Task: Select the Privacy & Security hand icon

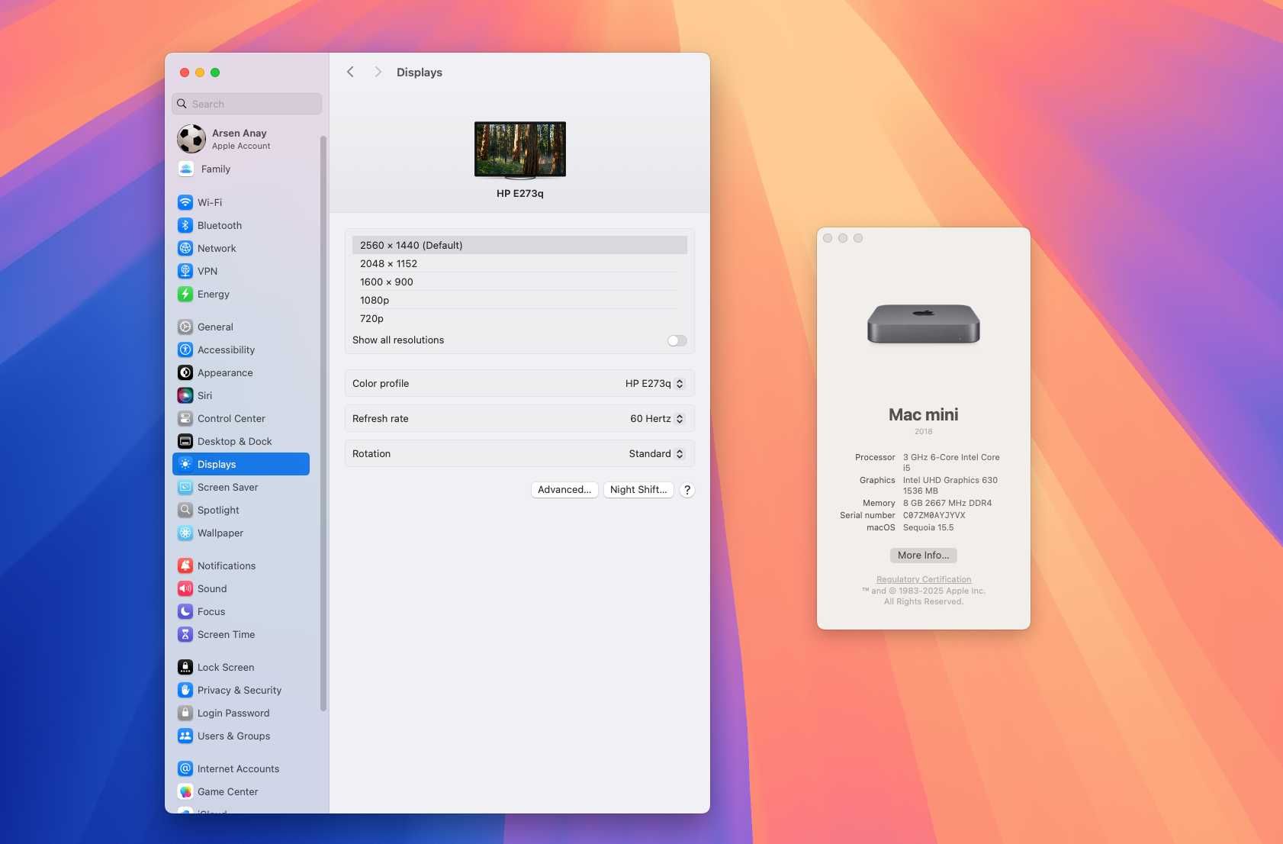Action: pos(185,690)
